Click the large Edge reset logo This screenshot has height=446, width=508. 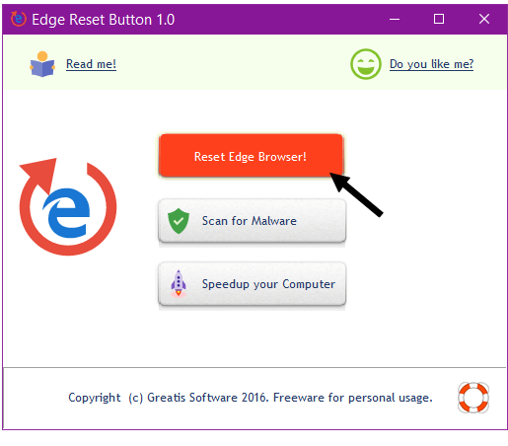click(68, 206)
